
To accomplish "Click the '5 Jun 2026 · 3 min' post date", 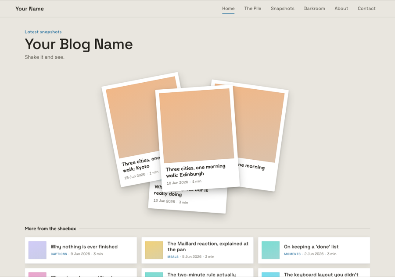I will pos(198,257).
